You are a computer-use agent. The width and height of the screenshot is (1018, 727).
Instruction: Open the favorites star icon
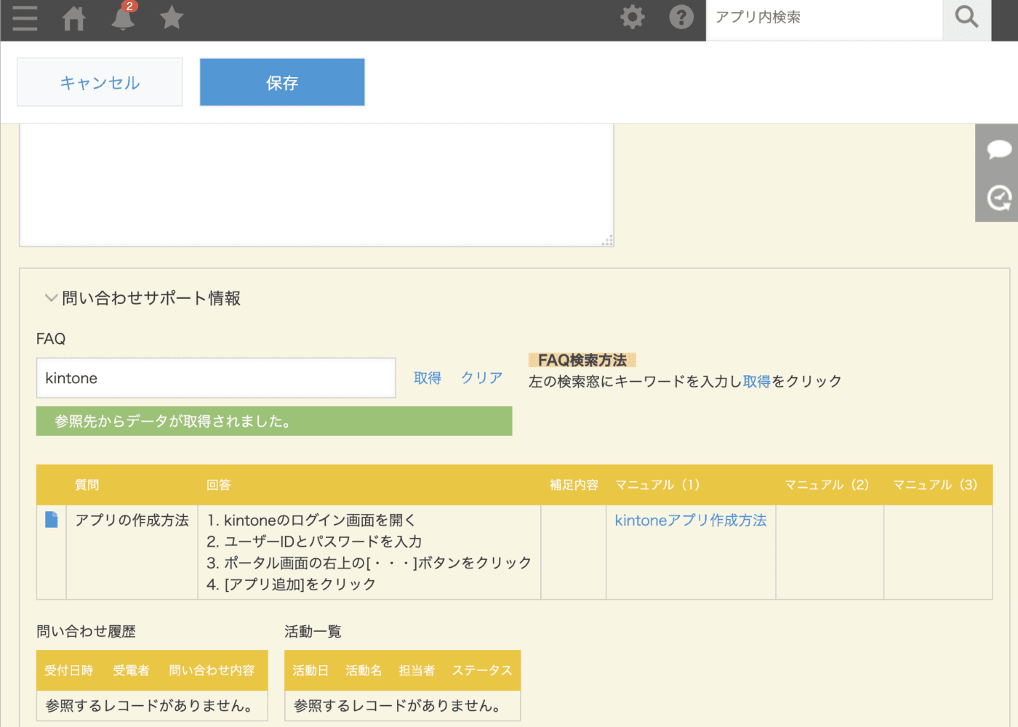(x=172, y=17)
